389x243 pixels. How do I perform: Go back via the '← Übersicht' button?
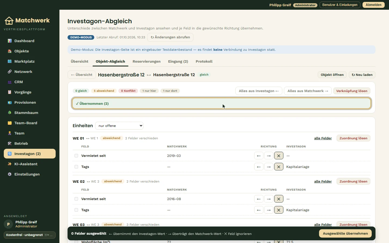click(82, 75)
